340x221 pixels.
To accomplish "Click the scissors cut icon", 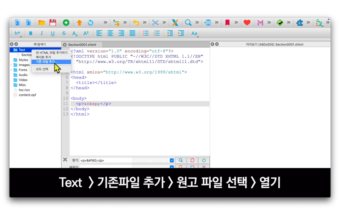I will pyautogui.click(x=155, y=23).
